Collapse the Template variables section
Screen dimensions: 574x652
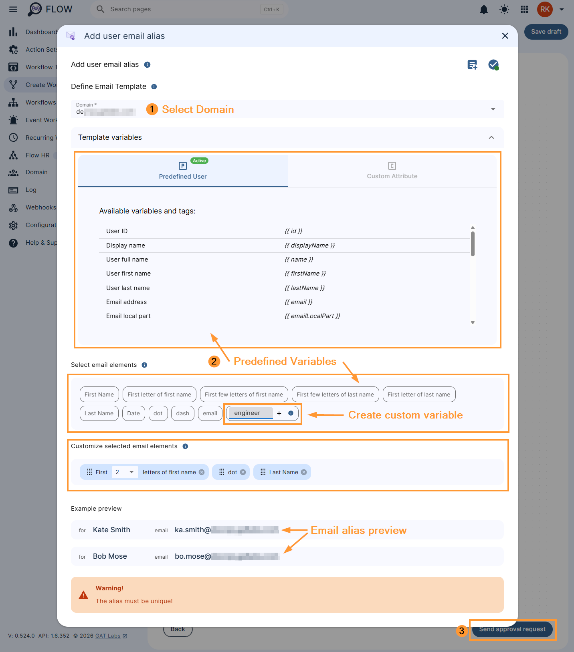pyautogui.click(x=491, y=137)
